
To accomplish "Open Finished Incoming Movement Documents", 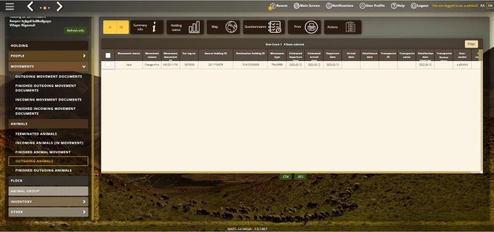I will [x=45, y=111].
